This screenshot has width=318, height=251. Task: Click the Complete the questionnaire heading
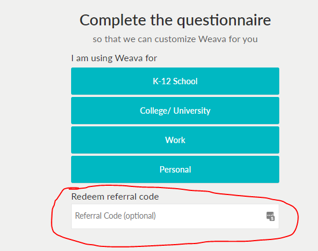pyautogui.click(x=175, y=20)
